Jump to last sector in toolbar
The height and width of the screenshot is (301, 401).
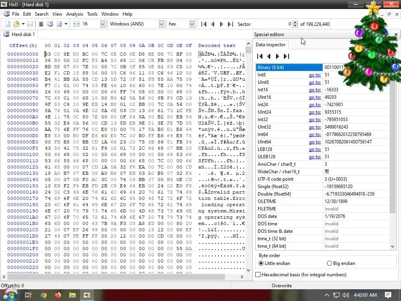[x=230, y=24]
